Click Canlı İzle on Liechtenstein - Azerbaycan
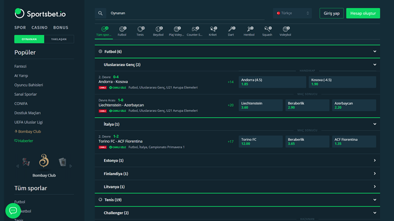The height and width of the screenshot is (221, 394). 117,111
